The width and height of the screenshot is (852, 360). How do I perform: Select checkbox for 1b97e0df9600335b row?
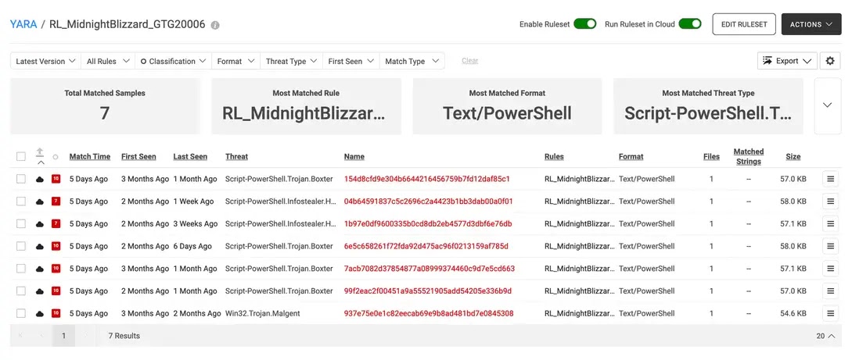pyautogui.click(x=20, y=224)
